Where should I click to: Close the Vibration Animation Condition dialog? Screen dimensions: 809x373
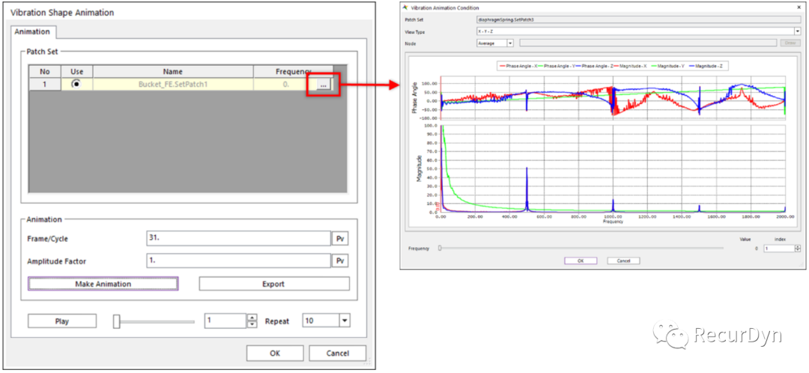(798, 7)
